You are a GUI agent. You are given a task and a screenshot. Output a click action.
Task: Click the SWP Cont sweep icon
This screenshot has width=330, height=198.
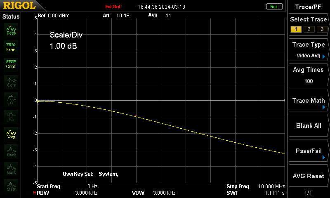tap(11, 64)
